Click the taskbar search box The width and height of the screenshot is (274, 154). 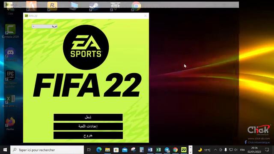47,150
